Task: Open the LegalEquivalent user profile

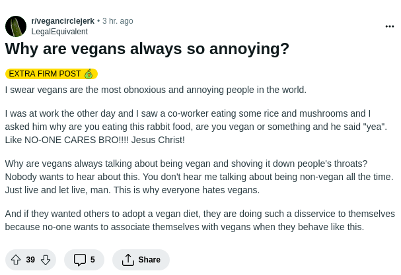Action: click(x=59, y=31)
